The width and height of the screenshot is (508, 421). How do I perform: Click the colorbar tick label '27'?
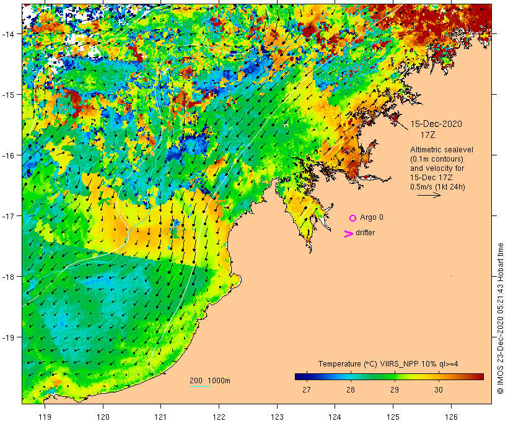(307, 389)
